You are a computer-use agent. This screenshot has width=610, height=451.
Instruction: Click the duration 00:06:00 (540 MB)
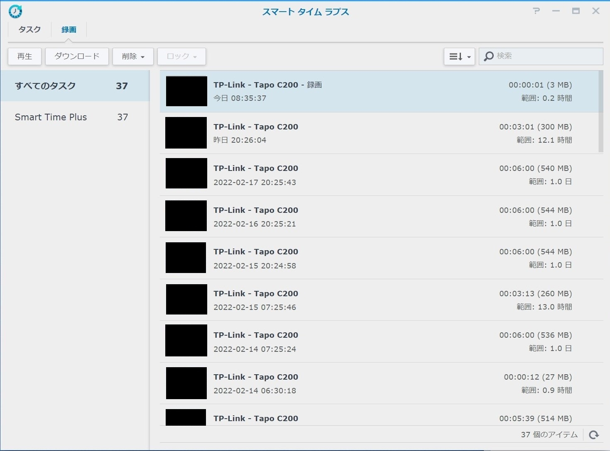(536, 168)
